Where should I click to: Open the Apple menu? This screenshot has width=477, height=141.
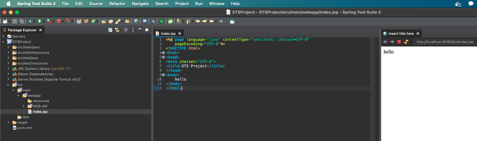point(8,4)
